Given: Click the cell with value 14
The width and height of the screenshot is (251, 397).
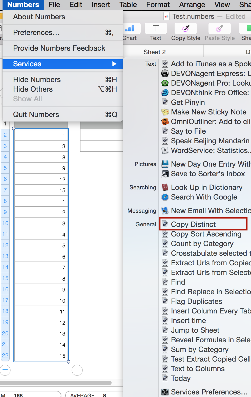Looking at the screenshot, I should [x=41, y=345].
